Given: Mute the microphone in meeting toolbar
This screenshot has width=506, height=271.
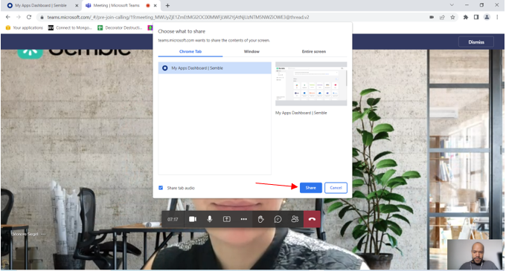Looking at the screenshot, I should 210,219.
